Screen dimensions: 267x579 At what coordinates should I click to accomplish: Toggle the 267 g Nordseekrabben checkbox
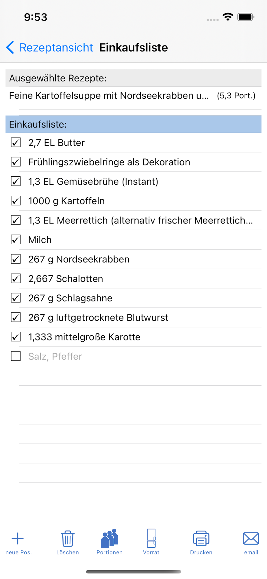pyautogui.click(x=16, y=259)
